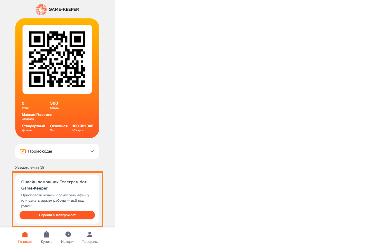Open the Профиль person icon
The height and width of the screenshot is (250, 365).
90,235
